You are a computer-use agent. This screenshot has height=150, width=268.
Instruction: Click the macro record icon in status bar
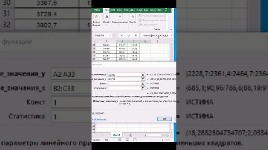[x=107, y=140]
